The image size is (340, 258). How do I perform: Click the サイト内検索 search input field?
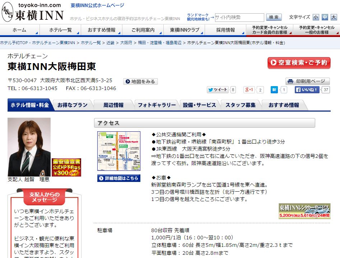point(239,17)
